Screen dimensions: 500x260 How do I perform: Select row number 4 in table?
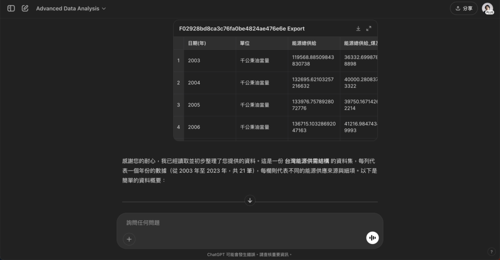click(x=178, y=127)
